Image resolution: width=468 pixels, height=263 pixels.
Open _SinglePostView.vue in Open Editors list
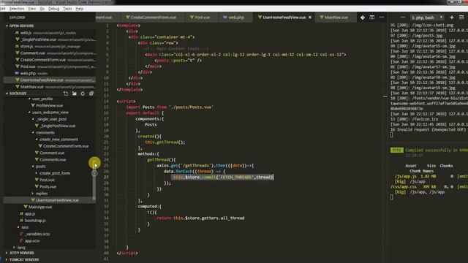tap(49, 39)
